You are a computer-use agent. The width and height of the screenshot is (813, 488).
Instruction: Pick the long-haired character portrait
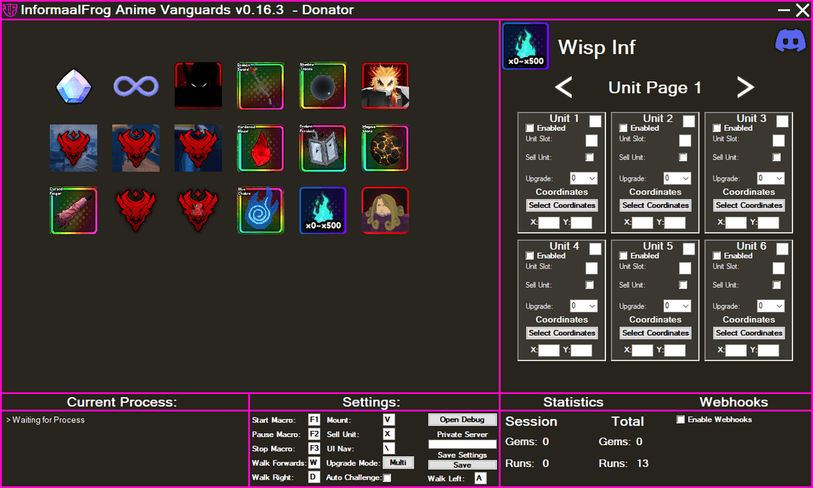tap(385, 211)
